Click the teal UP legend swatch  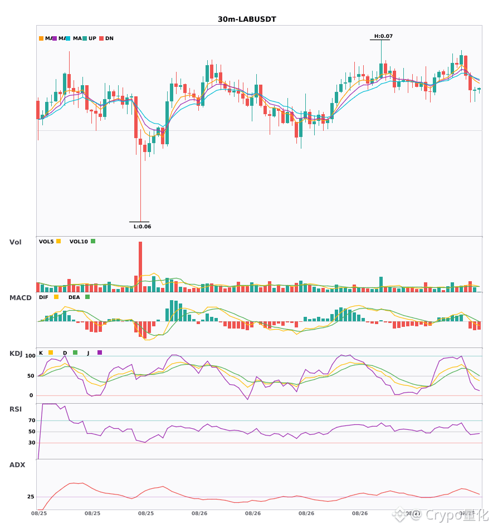coord(85,38)
